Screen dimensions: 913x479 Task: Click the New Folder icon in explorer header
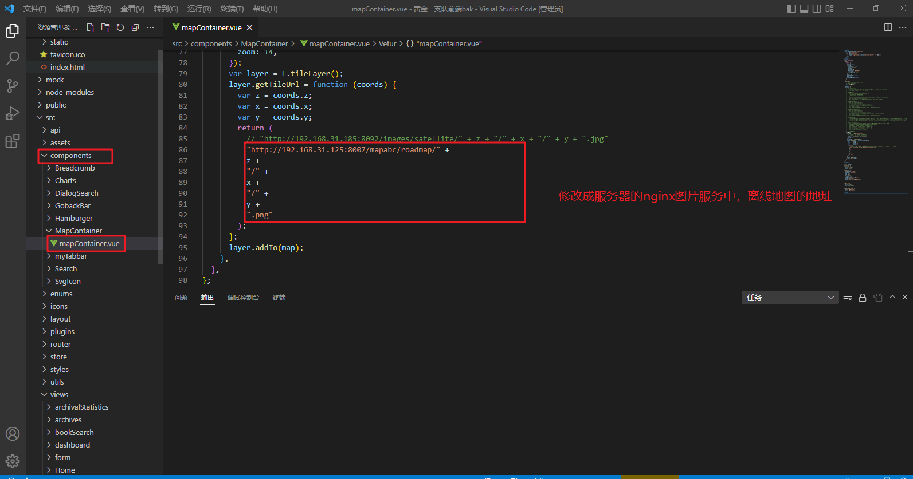tap(105, 27)
